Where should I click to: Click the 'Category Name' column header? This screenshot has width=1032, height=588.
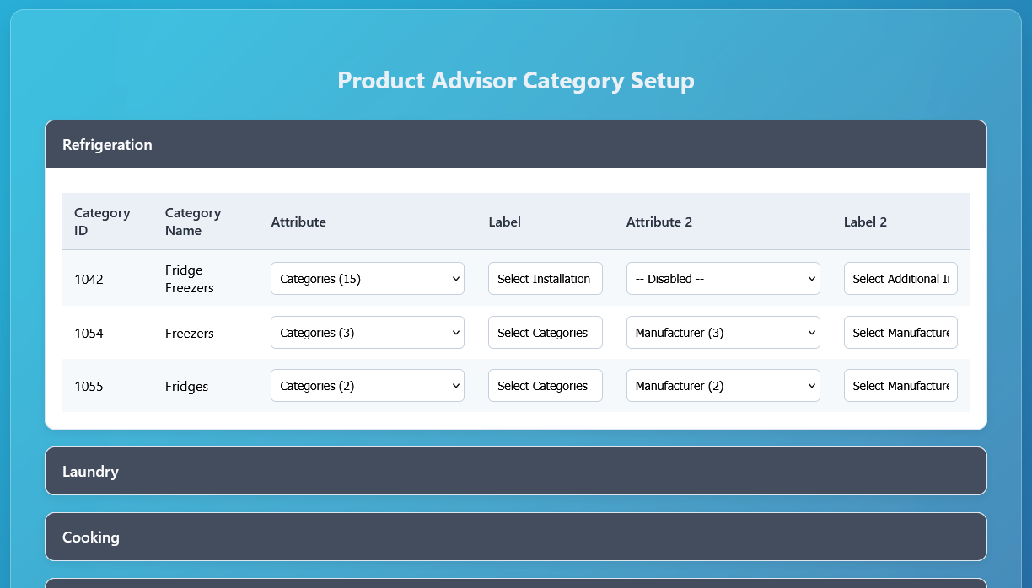click(193, 222)
